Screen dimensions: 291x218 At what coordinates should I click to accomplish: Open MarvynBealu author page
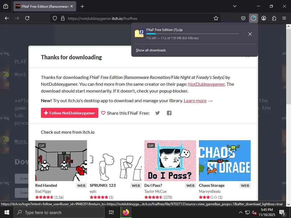(210, 191)
